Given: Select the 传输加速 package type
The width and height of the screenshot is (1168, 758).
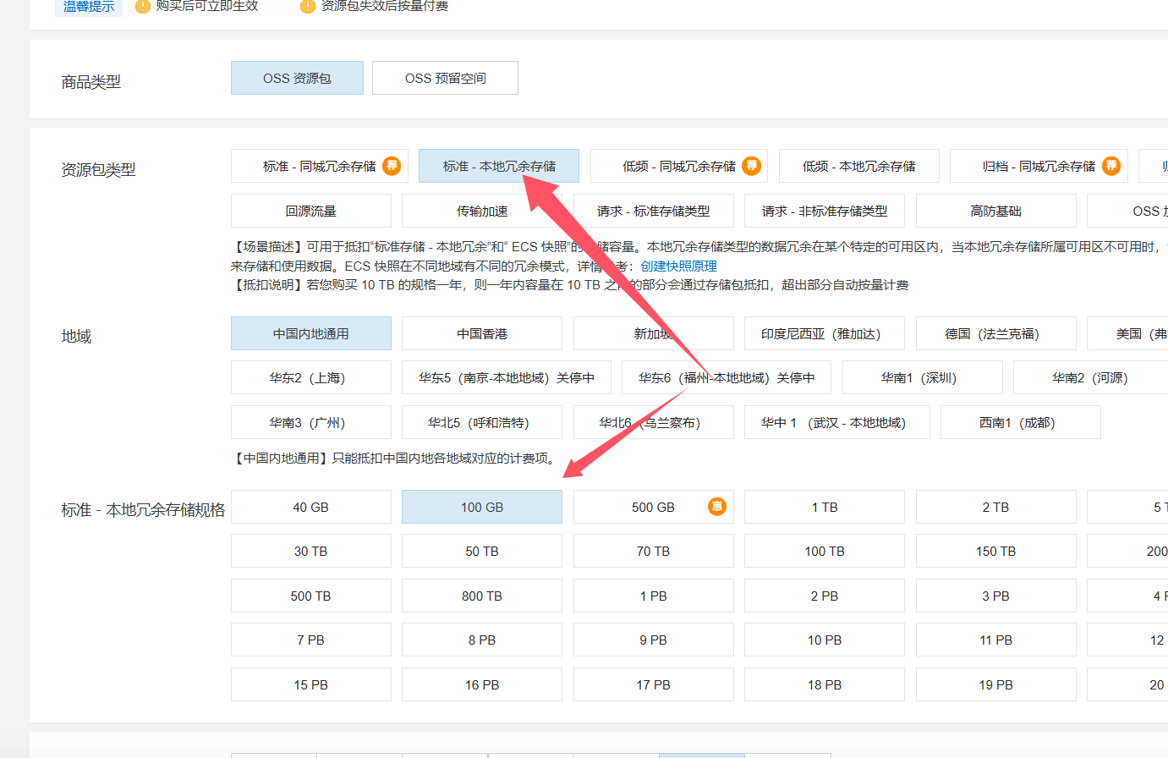Looking at the screenshot, I should point(482,211).
